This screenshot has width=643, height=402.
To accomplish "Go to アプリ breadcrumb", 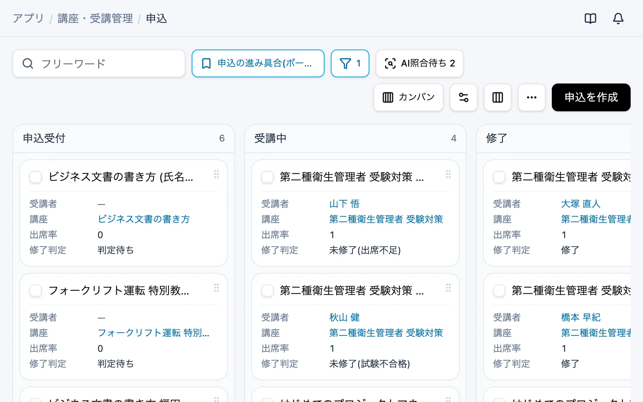I will 28,19.
